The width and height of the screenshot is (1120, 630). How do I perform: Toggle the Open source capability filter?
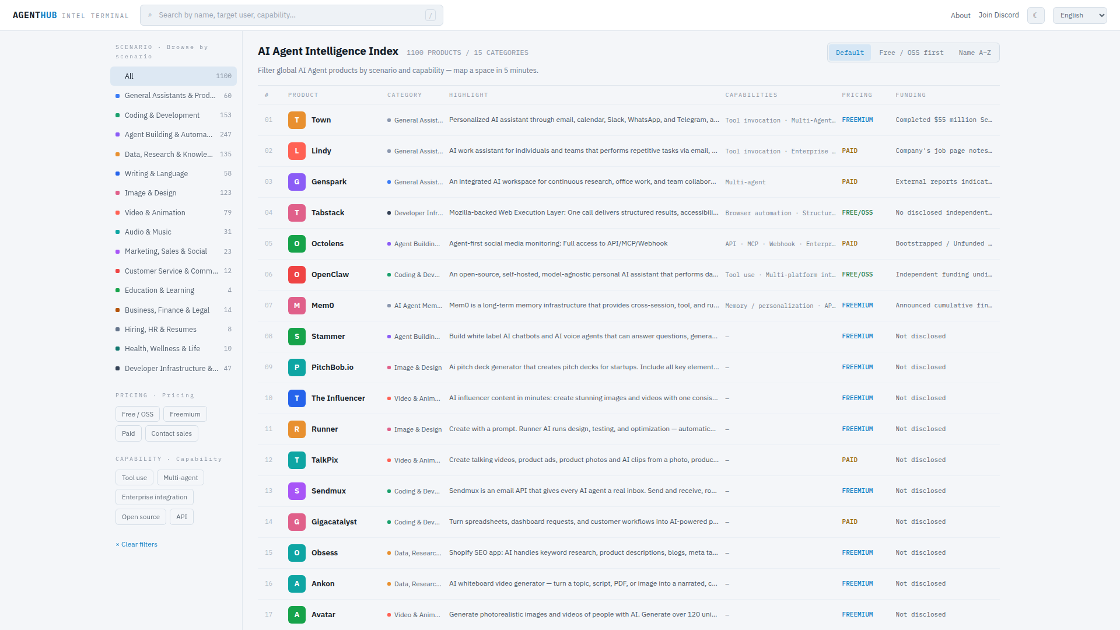pyautogui.click(x=141, y=517)
